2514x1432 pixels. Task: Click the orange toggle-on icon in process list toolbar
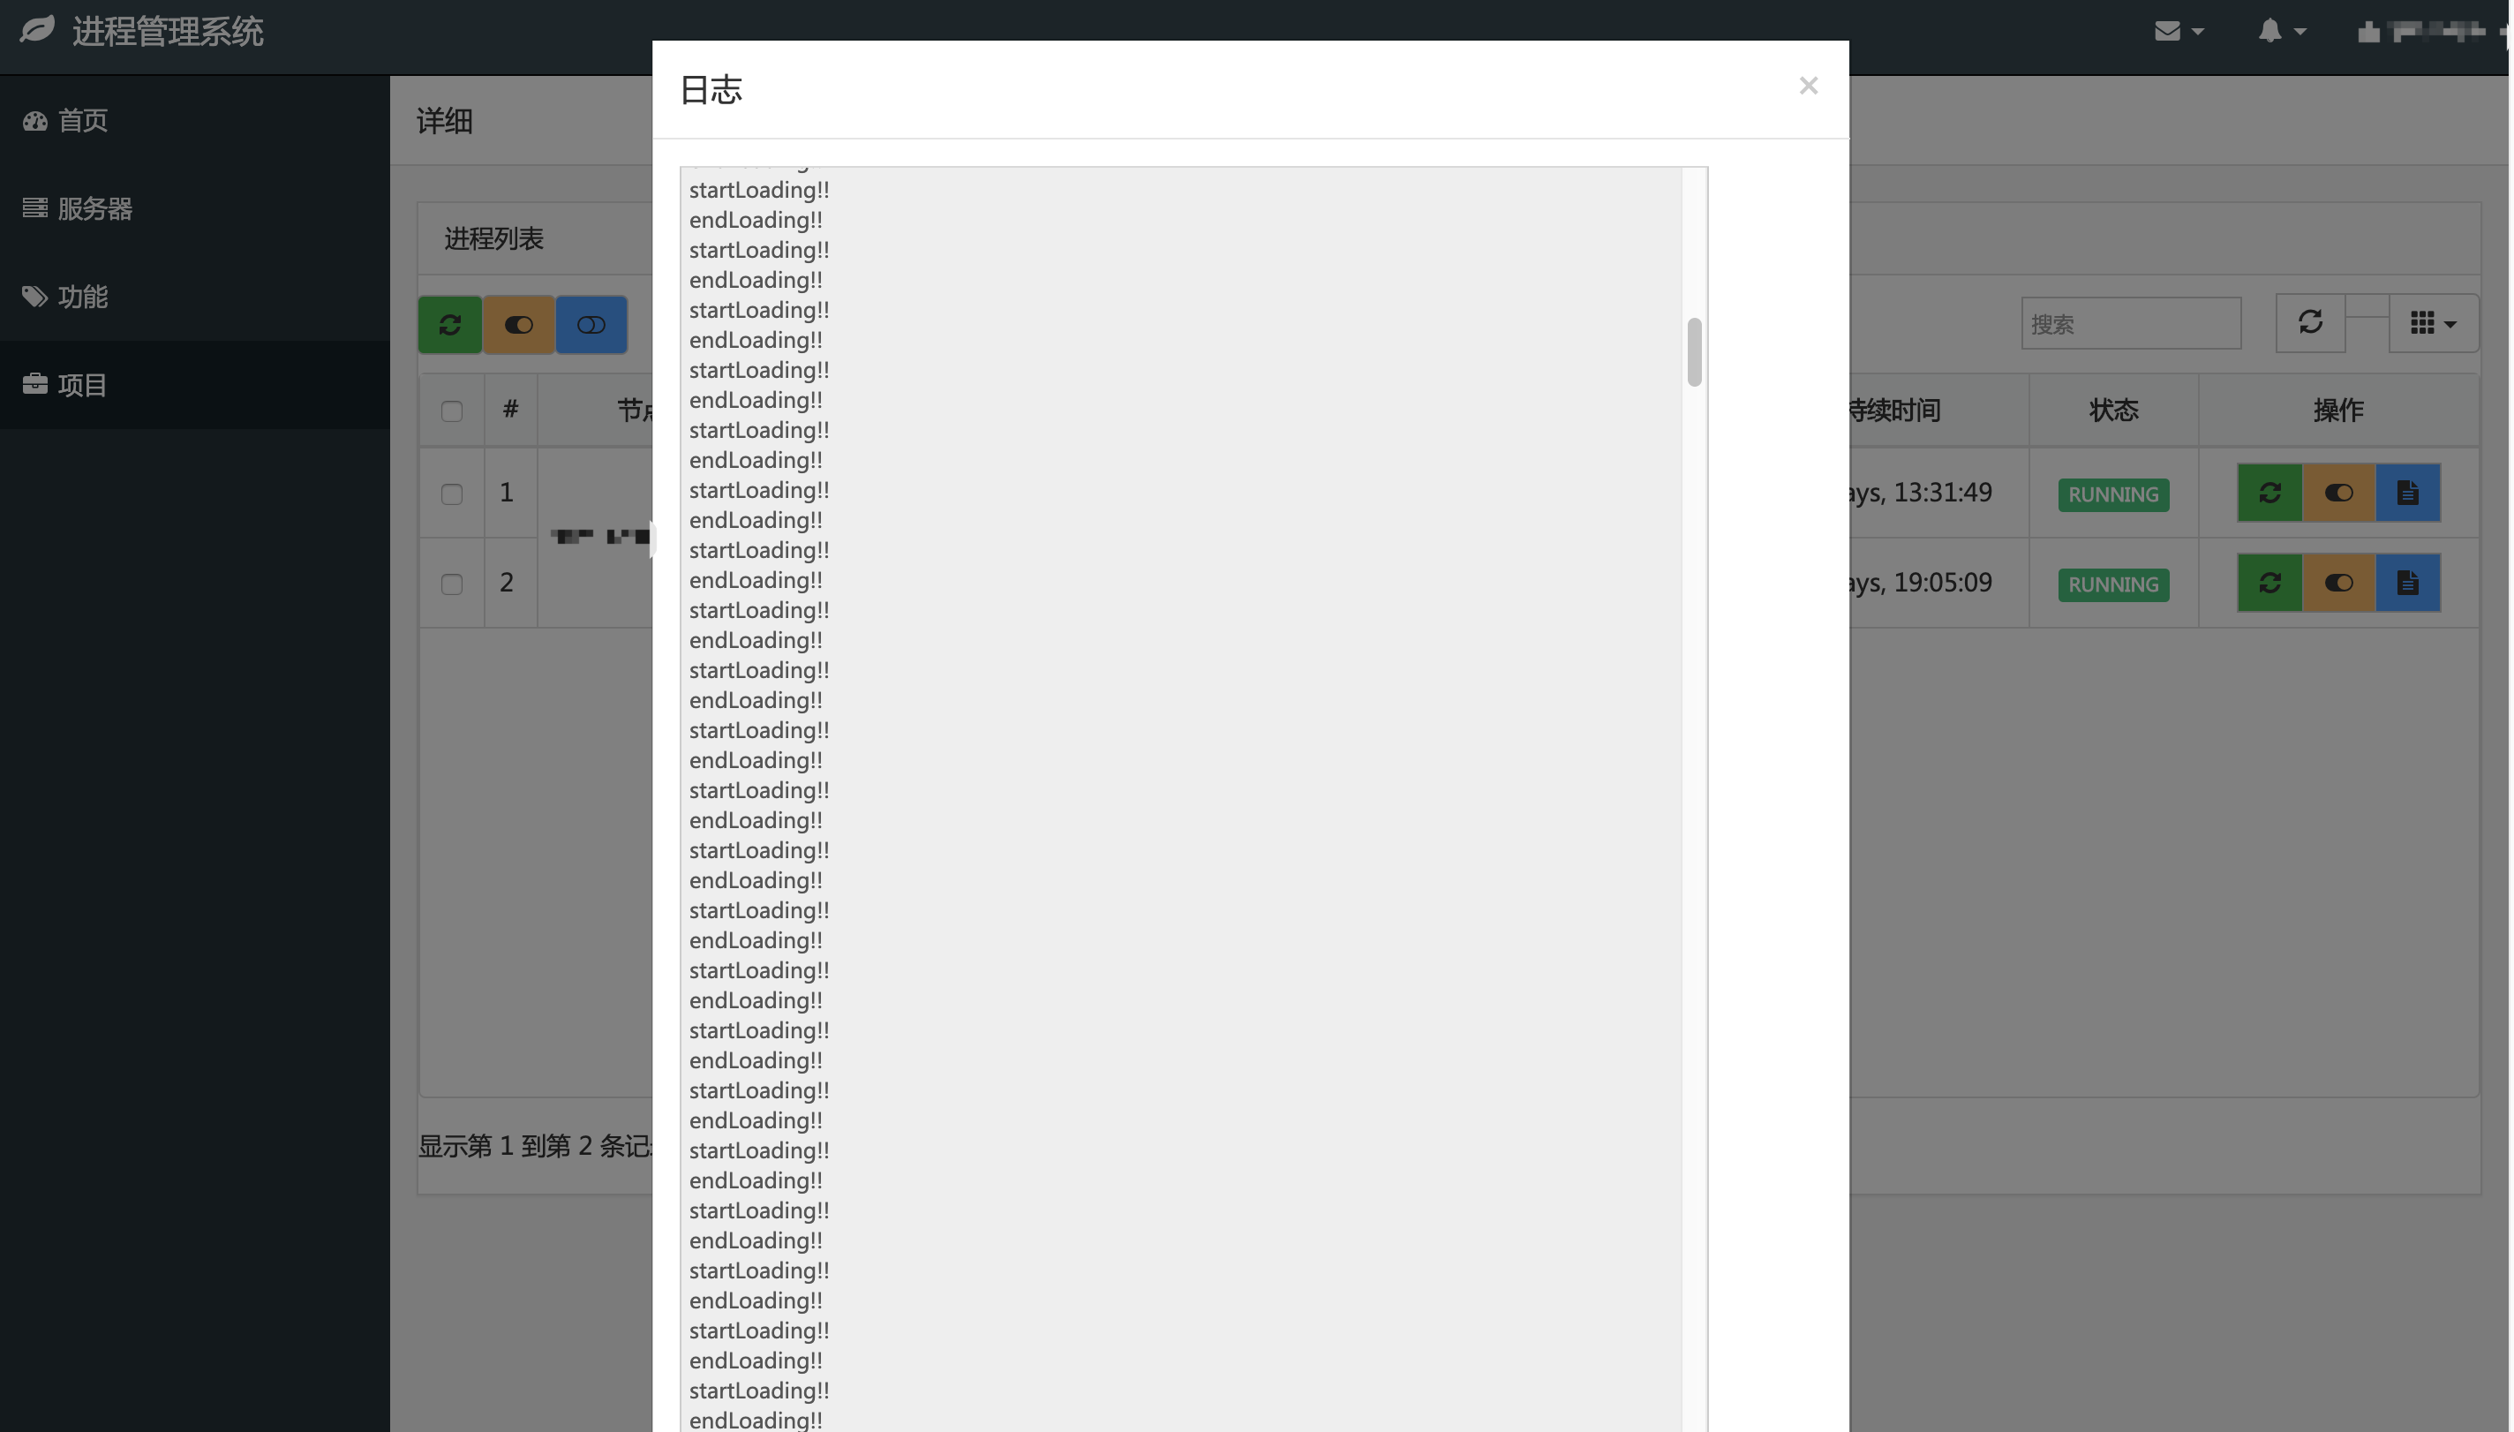pos(518,325)
